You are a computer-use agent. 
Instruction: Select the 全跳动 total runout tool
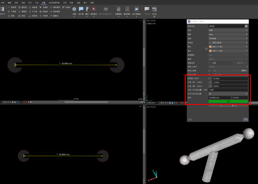click(66, 7)
